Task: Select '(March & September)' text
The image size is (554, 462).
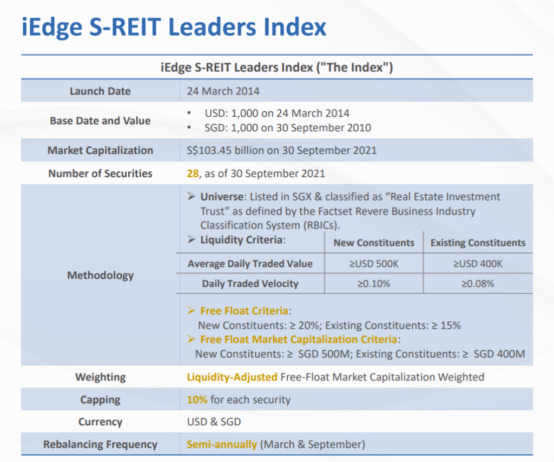Action: coord(312,444)
